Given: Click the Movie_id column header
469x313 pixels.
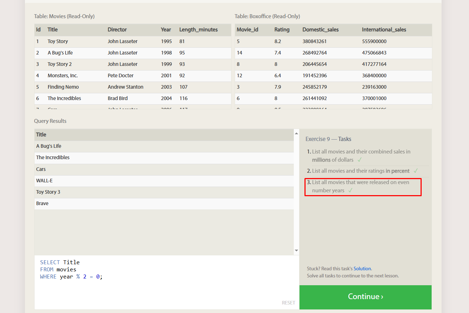Looking at the screenshot, I should tap(247, 30).
